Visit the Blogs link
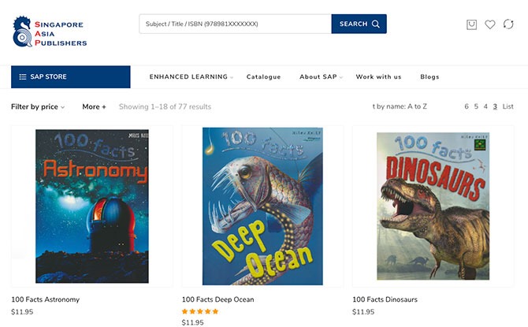Viewport: 528px width, 327px height. coord(429,77)
